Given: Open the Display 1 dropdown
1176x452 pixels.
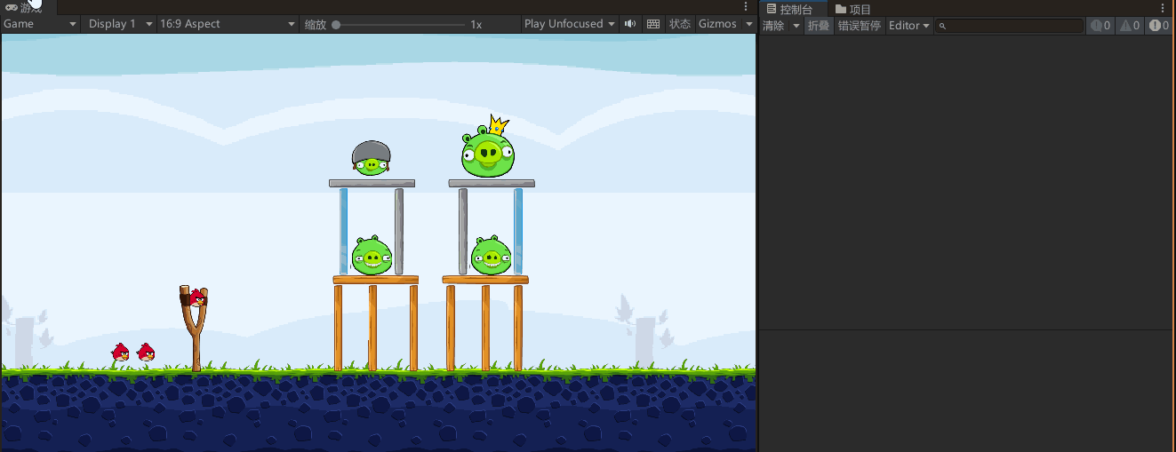Looking at the screenshot, I should [120, 24].
